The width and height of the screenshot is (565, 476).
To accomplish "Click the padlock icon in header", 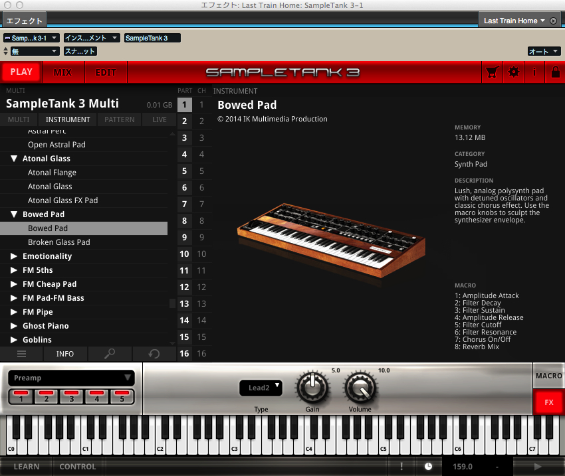I will coord(555,72).
